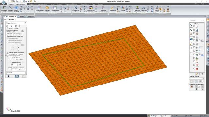Click the bottom-left button in load panel
The image size is (209, 117).
[8, 76]
